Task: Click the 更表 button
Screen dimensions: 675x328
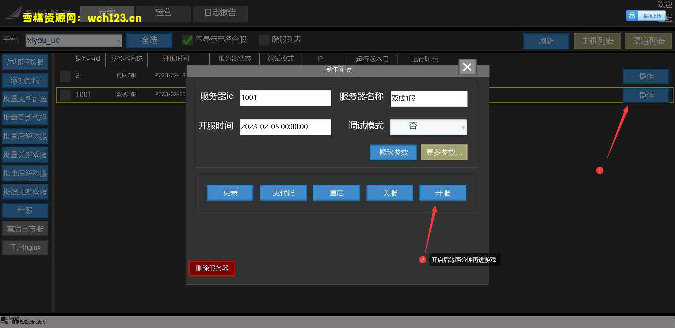Action: coord(230,193)
